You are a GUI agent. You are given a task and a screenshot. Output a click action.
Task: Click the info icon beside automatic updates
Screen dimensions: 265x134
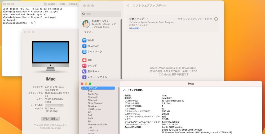pyautogui.click(x=216, y=19)
